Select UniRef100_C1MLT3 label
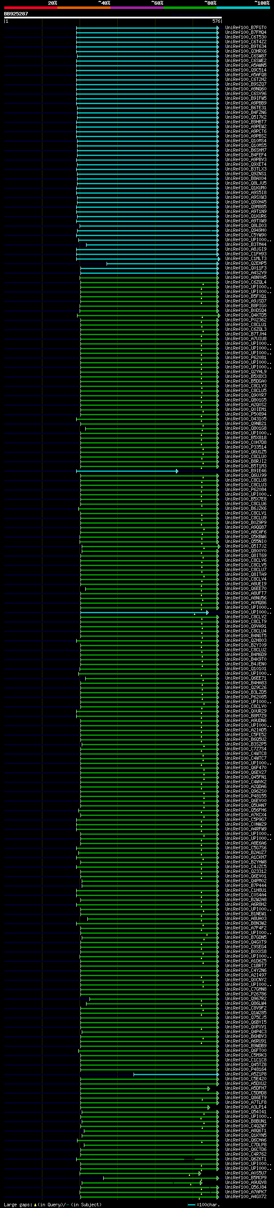The height and width of the screenshot is (1208, 274). coord(246,259)
